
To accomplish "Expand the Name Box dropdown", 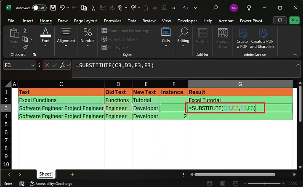I will [x=33, y=65].
